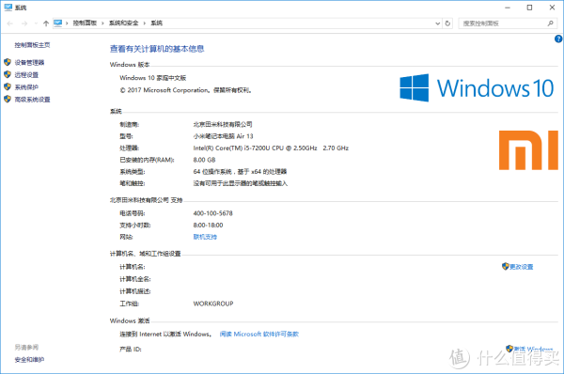
Task: Open help with the blue question mark
Action: (x=558, y=39)
